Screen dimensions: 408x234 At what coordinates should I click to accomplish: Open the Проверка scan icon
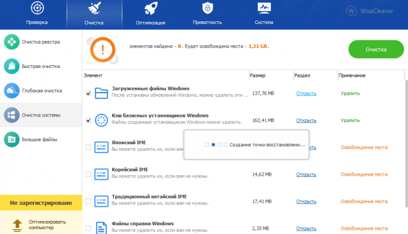(37, 8)
